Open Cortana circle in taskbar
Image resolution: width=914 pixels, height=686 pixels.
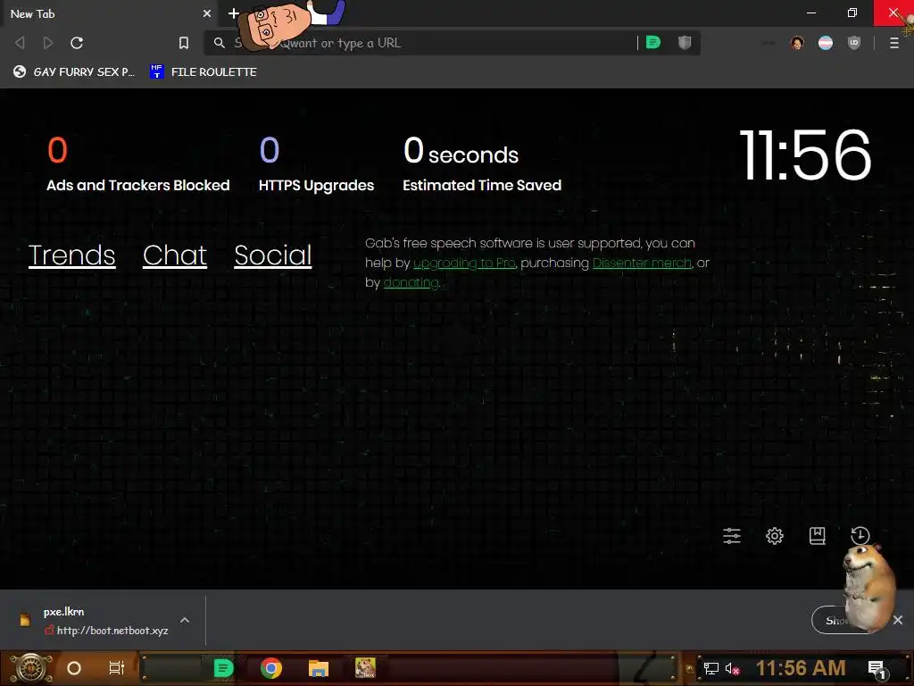pos(74,668)
